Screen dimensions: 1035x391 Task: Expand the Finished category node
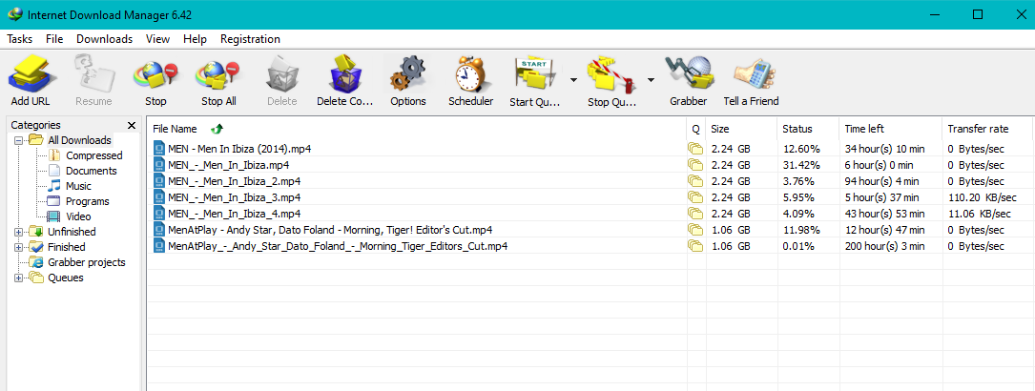pos(18,247)
